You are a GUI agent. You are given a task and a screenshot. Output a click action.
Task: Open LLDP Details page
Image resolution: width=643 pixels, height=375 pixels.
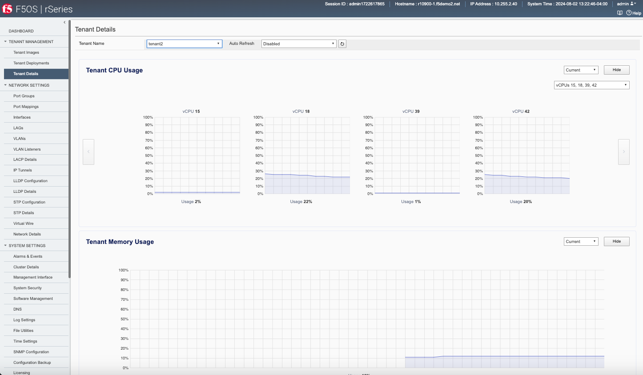point(36,191)
